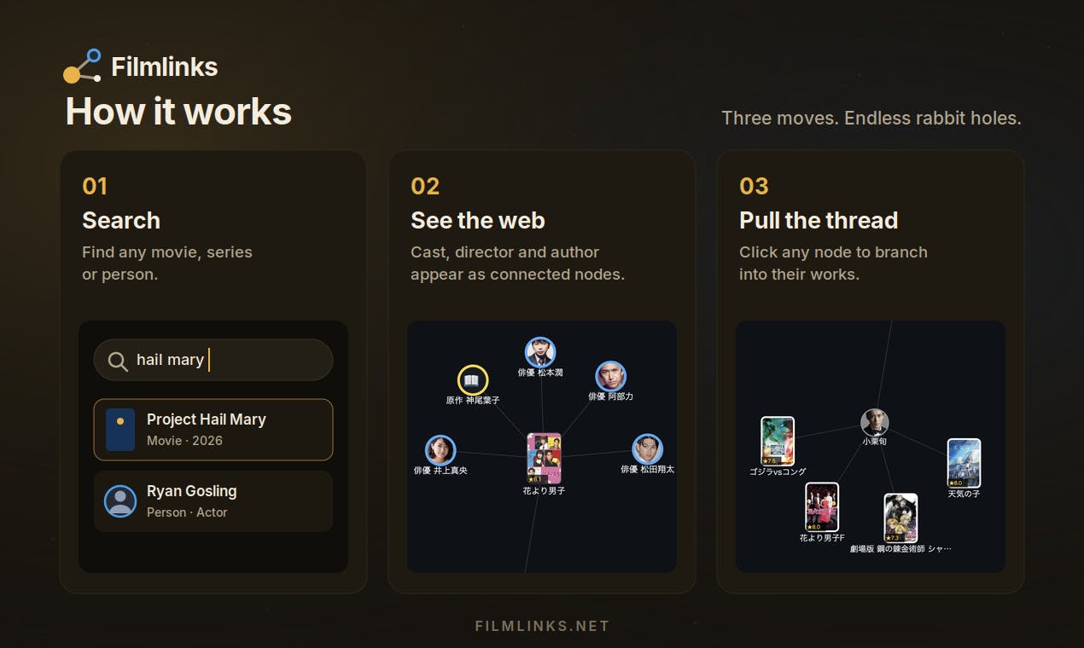Viewport: 1084px width, 648px height.
Task: Click the 03 step number
Action: point(754,186)
